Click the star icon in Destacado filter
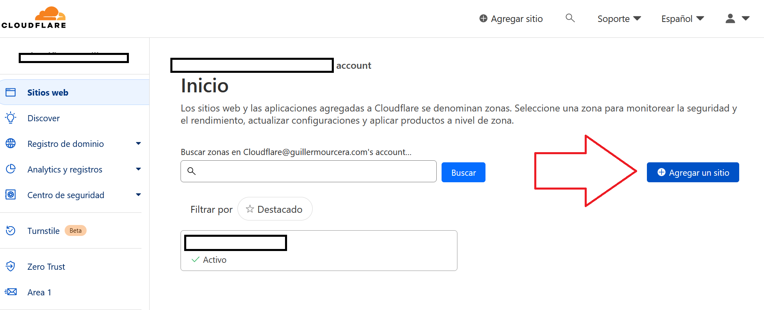The height and width of the screenshot is (310, 764). [x=250, y=209]
